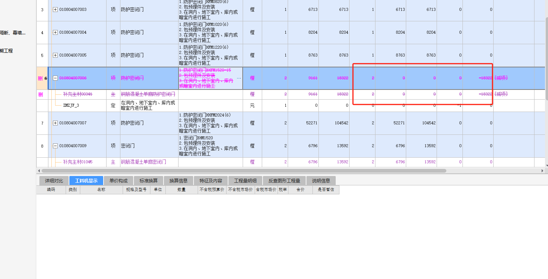
Task: Click description cell 防护密闭门HFM1020(6)
Action: [x=210, y=33]
